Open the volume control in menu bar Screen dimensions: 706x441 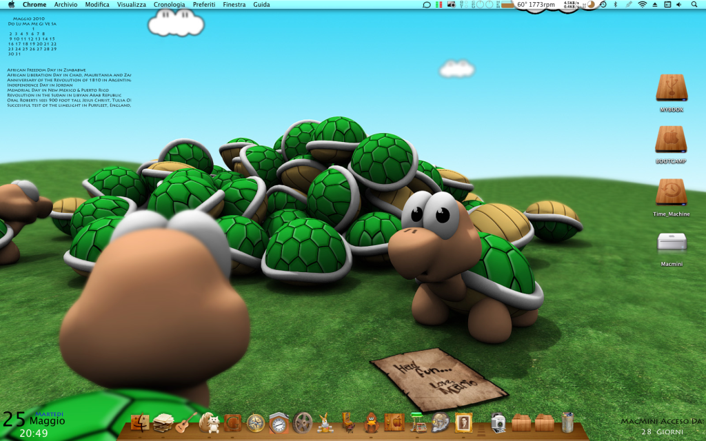[679, 5]
